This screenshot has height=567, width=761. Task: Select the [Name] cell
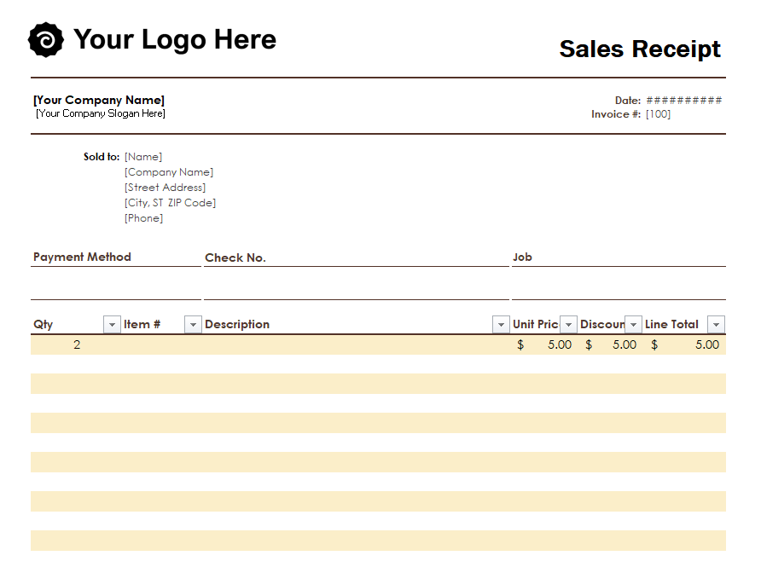click(143, 157)
